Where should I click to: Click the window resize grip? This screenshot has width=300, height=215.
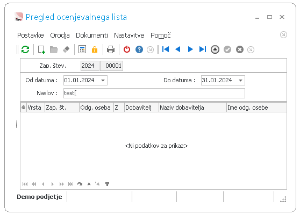[283, 199]
